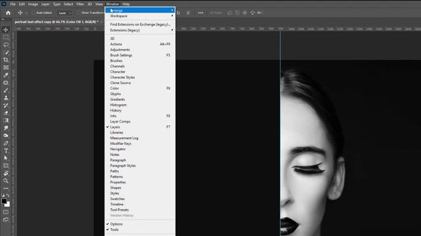Select the Brush tool
Image resolution: width=421 pixels, height=236 pixels.
click(x=6, y=90)
